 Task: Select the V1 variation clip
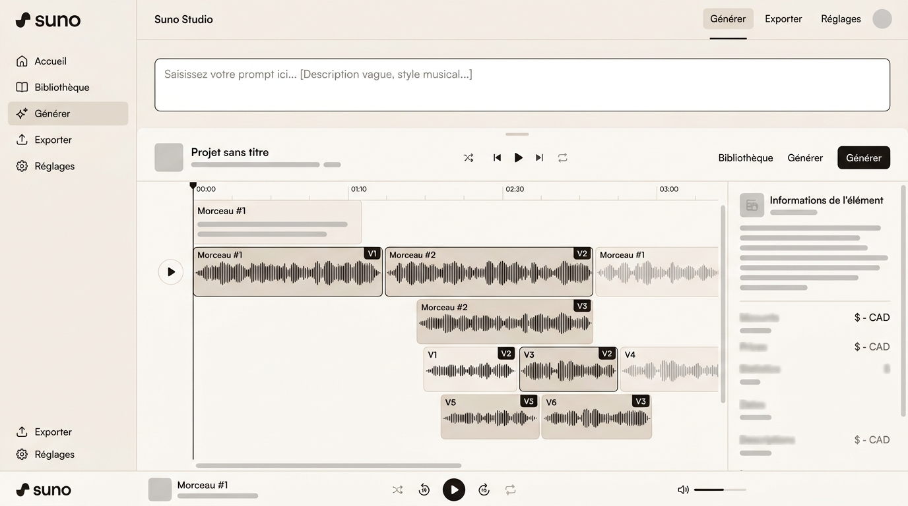(x=470, y=369)
